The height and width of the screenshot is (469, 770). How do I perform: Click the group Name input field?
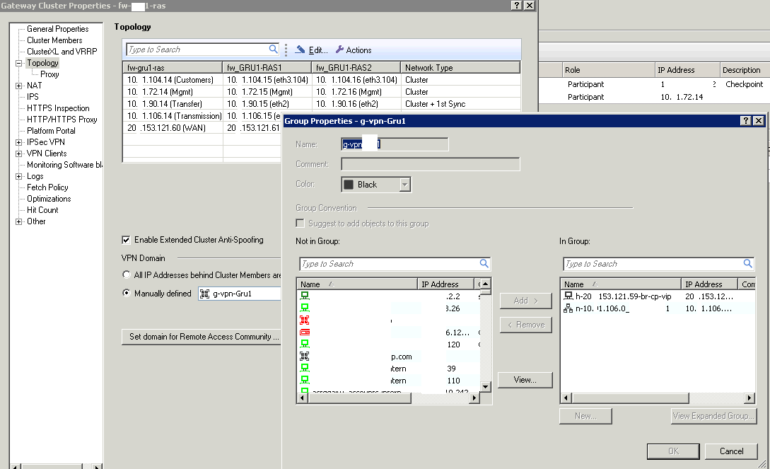tap(395, 144)
